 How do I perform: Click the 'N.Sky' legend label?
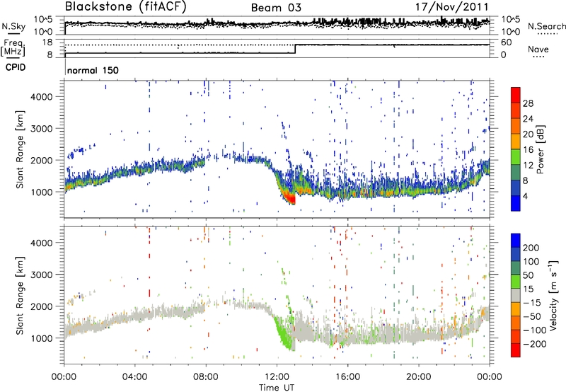pyautogui.click(x=13, y=26)
